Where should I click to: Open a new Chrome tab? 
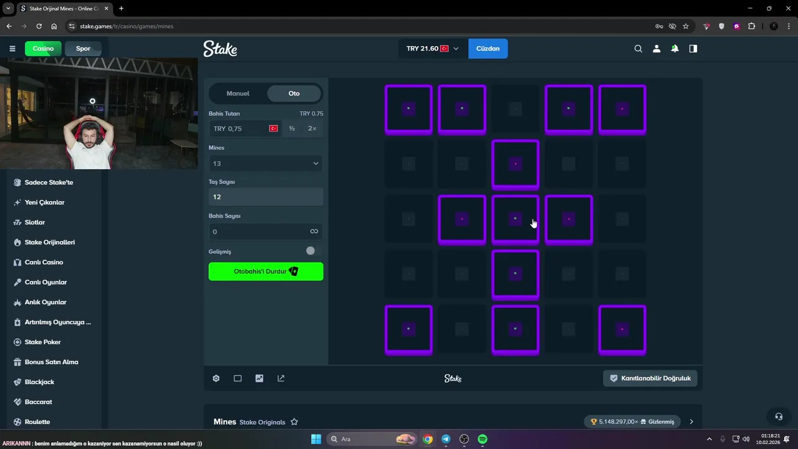tap(121, 9)
